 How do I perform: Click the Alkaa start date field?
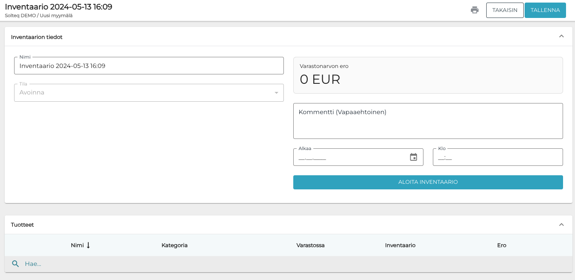tap(350, 157)
